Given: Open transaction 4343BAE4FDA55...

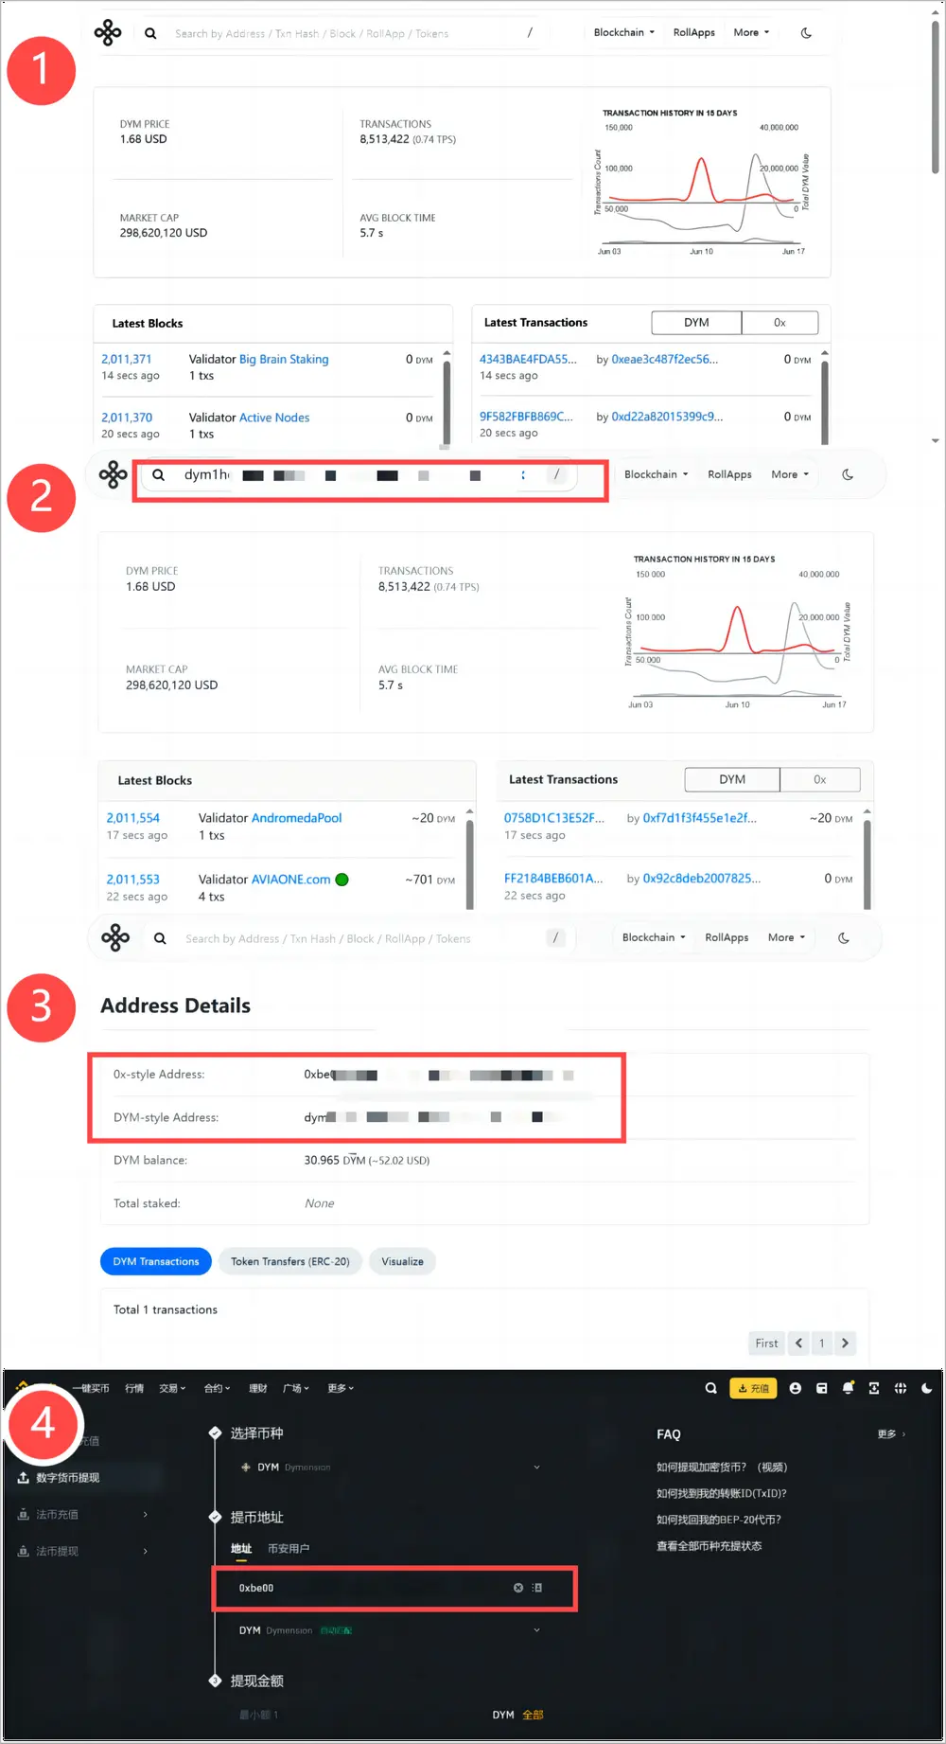Looking at the screenshot, I should tap(528, 359).
